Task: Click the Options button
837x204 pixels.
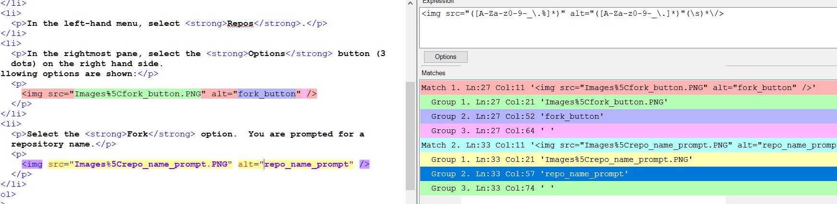Action: tap(446, 57)
